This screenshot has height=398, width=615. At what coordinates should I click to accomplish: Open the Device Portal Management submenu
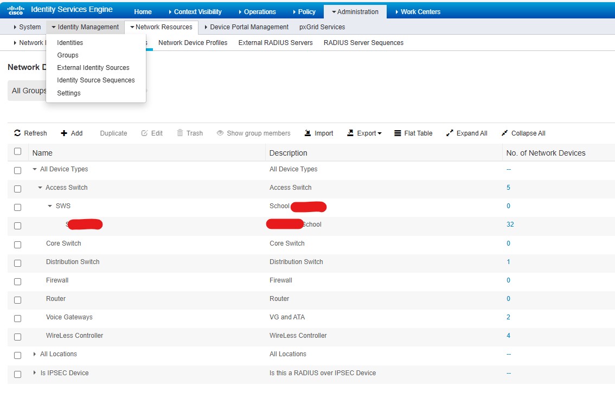246,27
